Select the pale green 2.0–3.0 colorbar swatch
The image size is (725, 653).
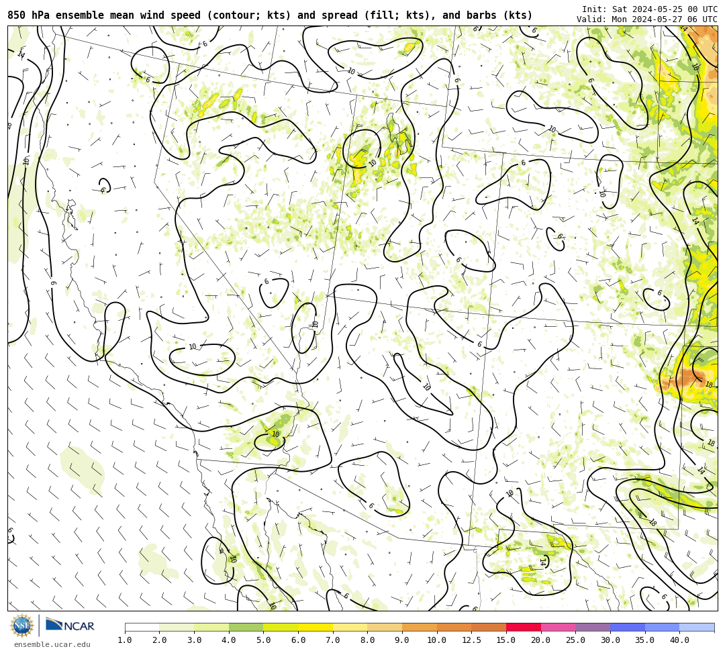pyautogui.click(x=177, y=627)
